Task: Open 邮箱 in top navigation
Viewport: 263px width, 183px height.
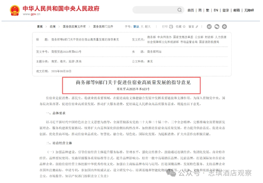Action: pyautogui.click(x=237, y=10)
